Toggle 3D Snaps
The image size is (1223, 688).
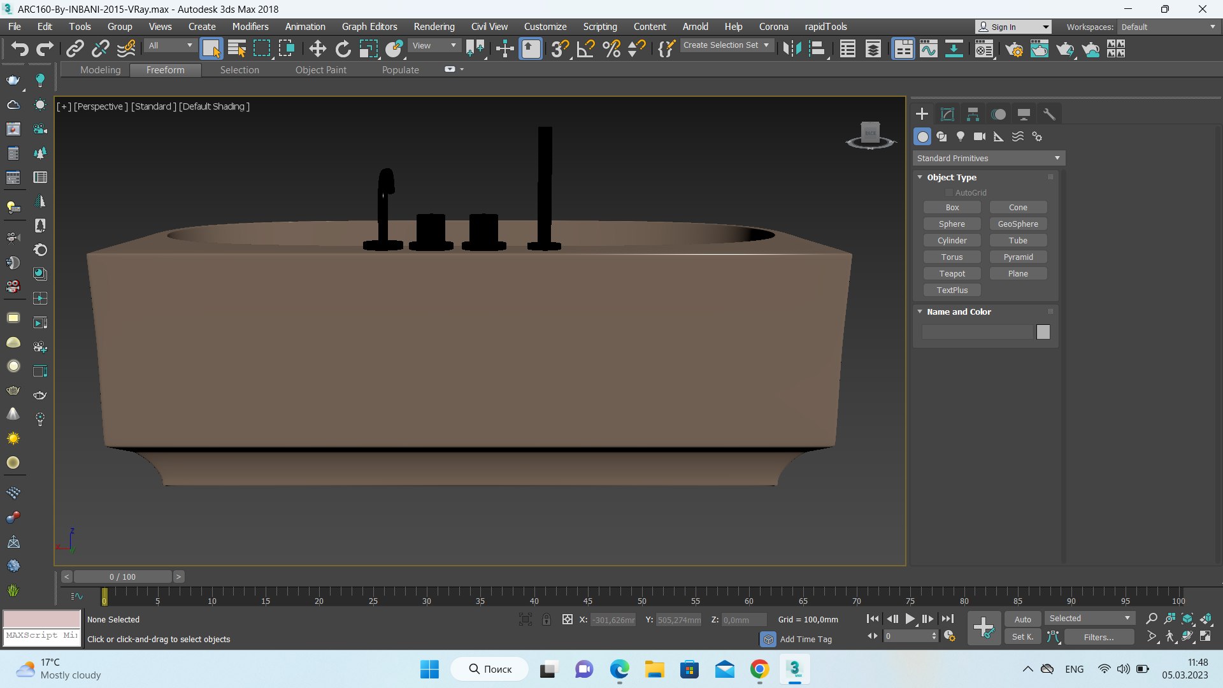[560, 49]
